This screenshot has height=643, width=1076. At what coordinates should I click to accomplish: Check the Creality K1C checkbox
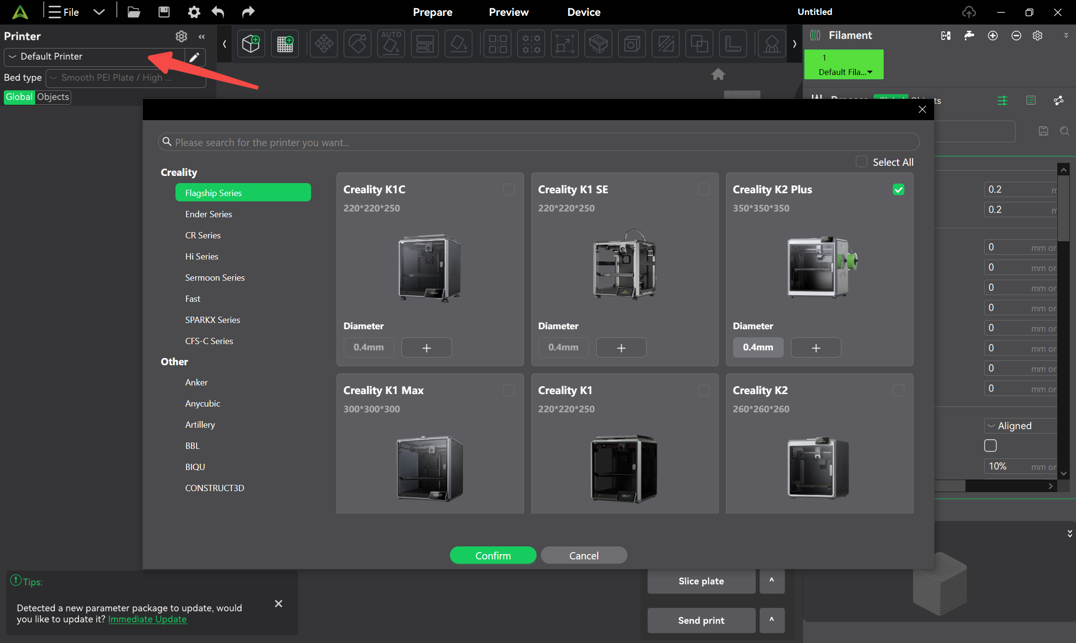coord(509,189)
